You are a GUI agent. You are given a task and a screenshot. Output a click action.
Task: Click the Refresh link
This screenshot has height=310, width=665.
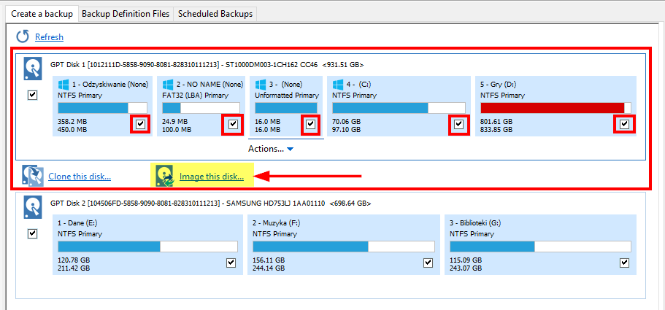(49, 37)
